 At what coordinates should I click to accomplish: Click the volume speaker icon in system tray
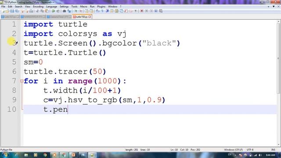pyautogui.click(x=260, y=155)
